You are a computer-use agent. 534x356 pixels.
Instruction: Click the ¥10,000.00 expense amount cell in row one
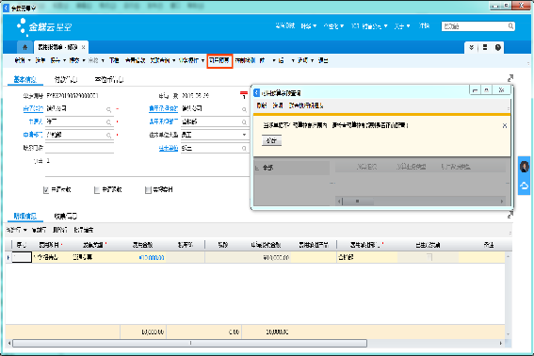[x=152, y=258]
